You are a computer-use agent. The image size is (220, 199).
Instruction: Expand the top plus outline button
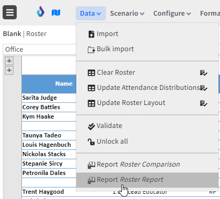tap(9, 61)
